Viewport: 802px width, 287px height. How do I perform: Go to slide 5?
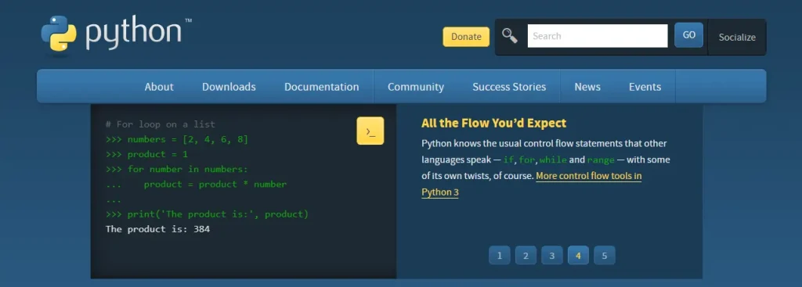pyautogui.click(x=604, y=256)
